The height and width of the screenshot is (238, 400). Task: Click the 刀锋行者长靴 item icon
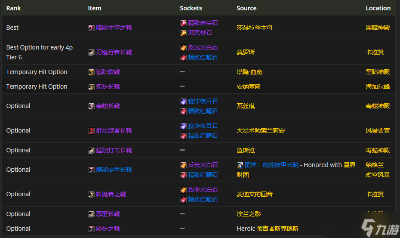91,53
